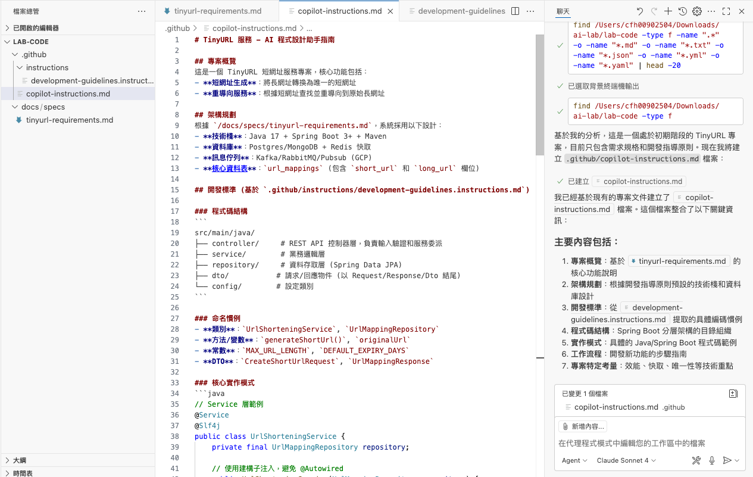Screen dimensions: 753x477
Task: Click tinyurl-requirements.md file icon in explorer
Action: coord(20,120)
